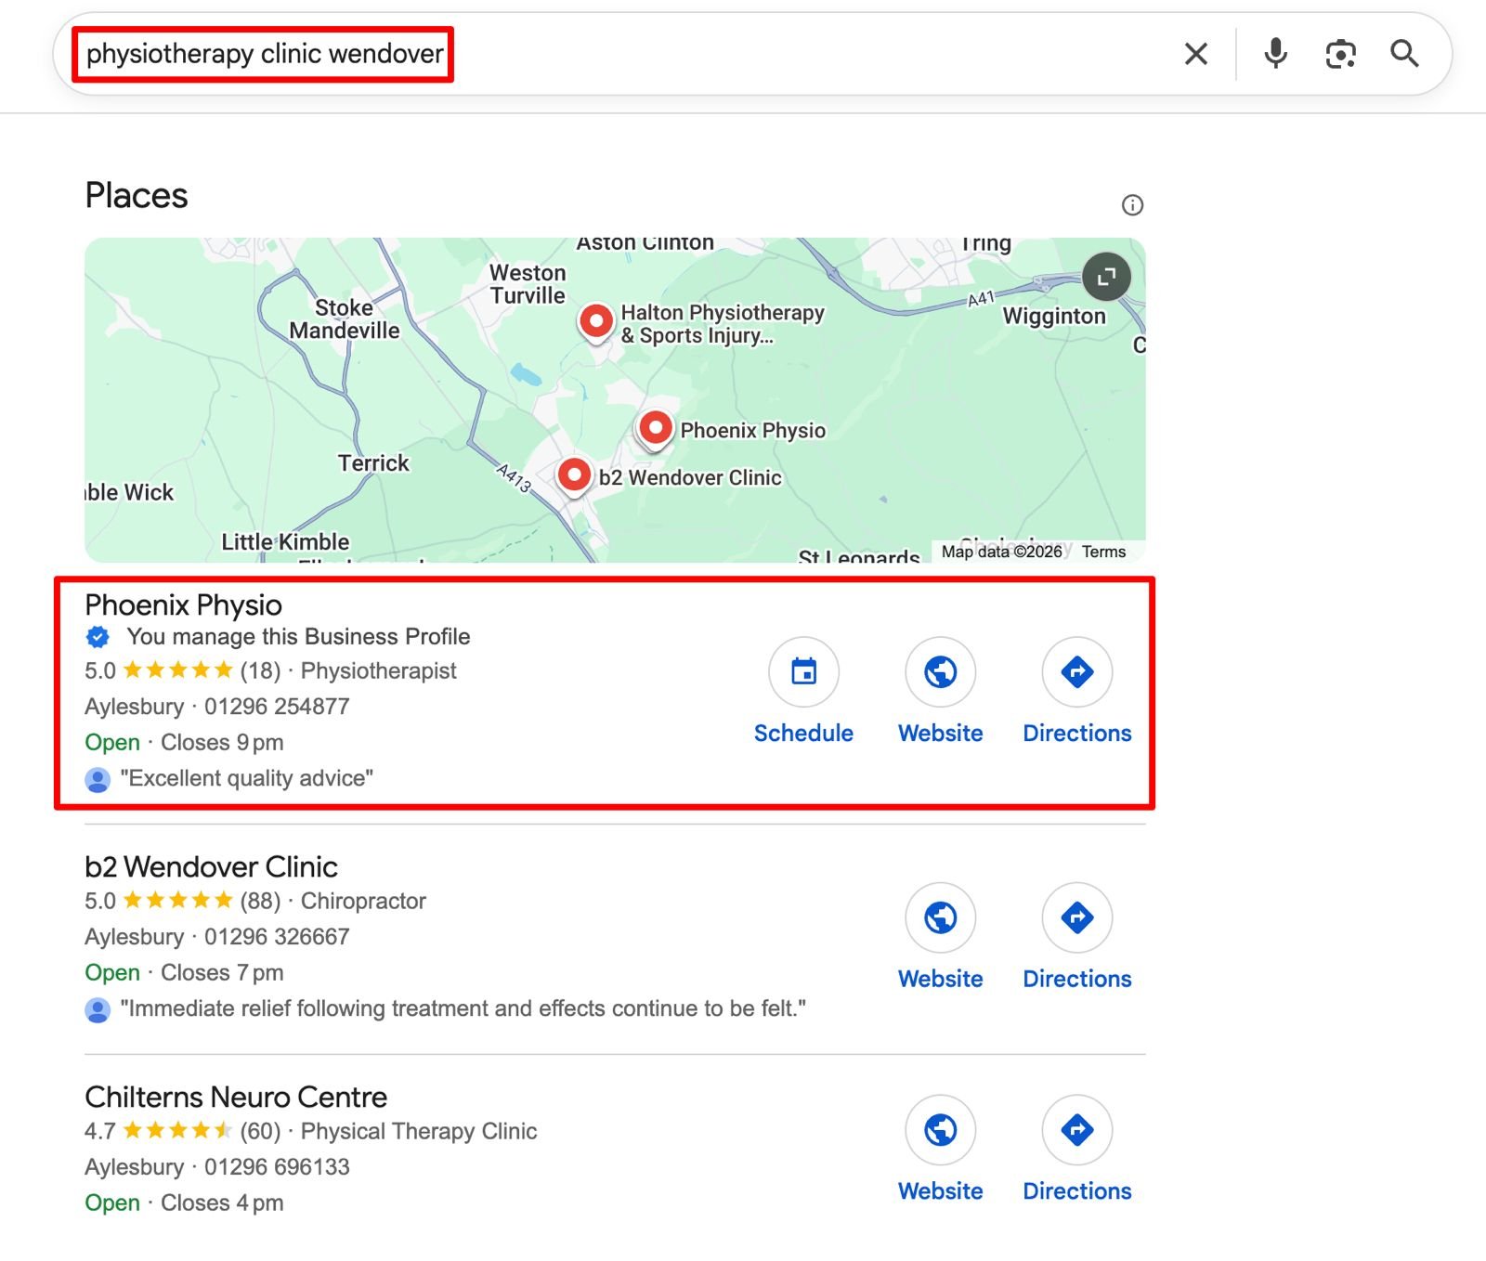The image size is (1486, 1261).
Task: Get directions to b2 Wendover Clinic
Action: click(1076, 917)
